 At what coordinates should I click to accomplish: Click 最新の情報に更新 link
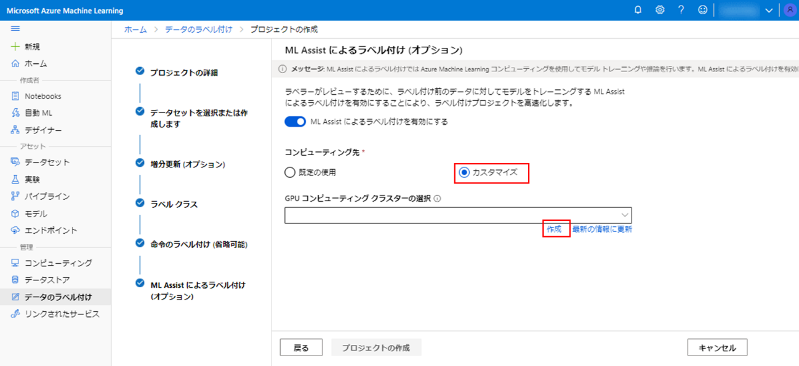pyautogui.click(x=602, y=229)
